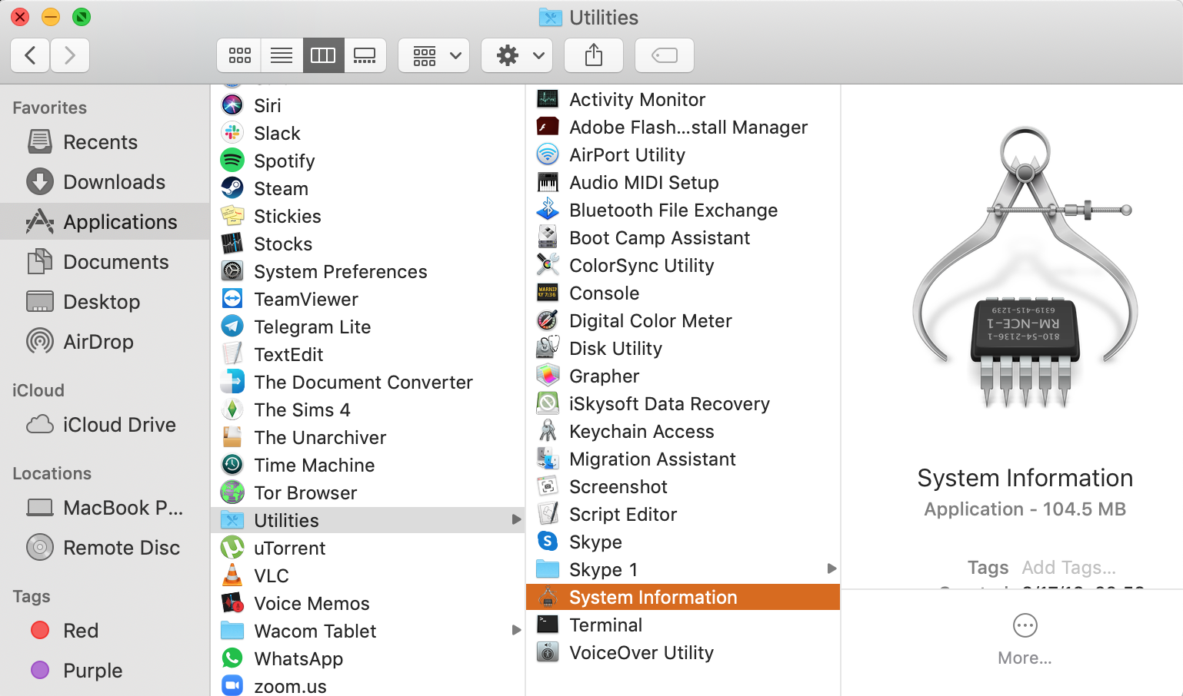The height and width of the screenshot is (696, 1183).
Task: Switch to list view
Action: (x=282, y=55)
